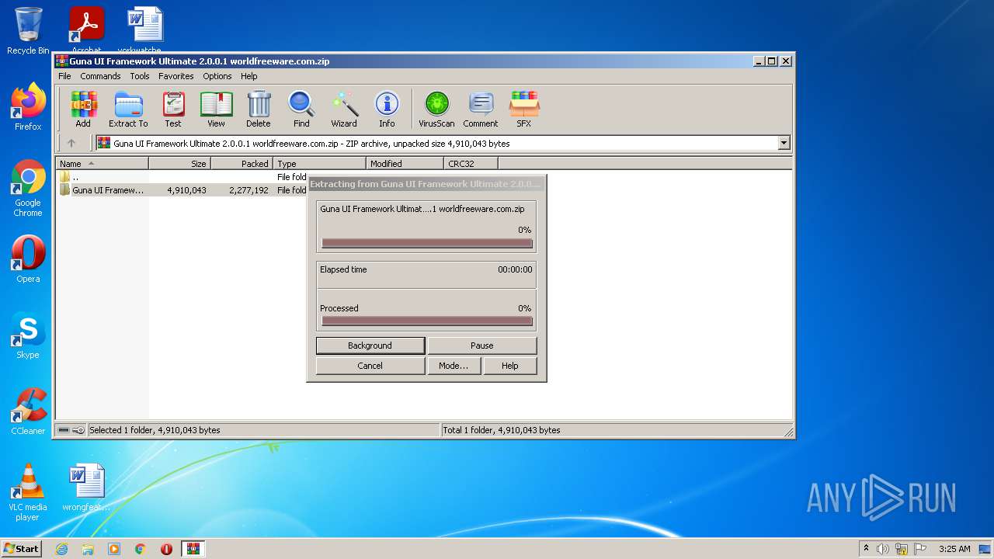Open Chrome from the taskbar
This screenshot has height=559, width=994.
(141, 549)
